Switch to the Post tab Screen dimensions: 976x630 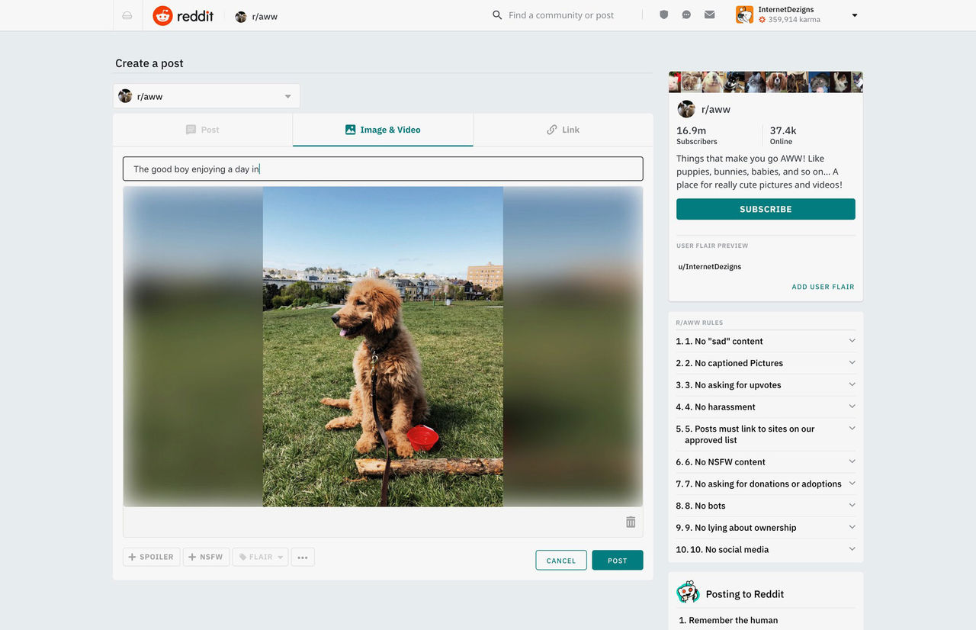[x=203, y=130]
